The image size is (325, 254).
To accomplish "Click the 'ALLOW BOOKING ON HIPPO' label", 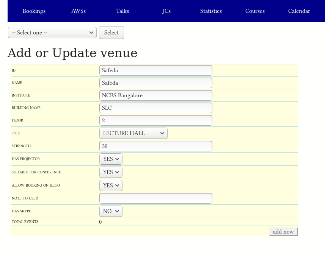I will pyautogui.click(x=36, y=185).
